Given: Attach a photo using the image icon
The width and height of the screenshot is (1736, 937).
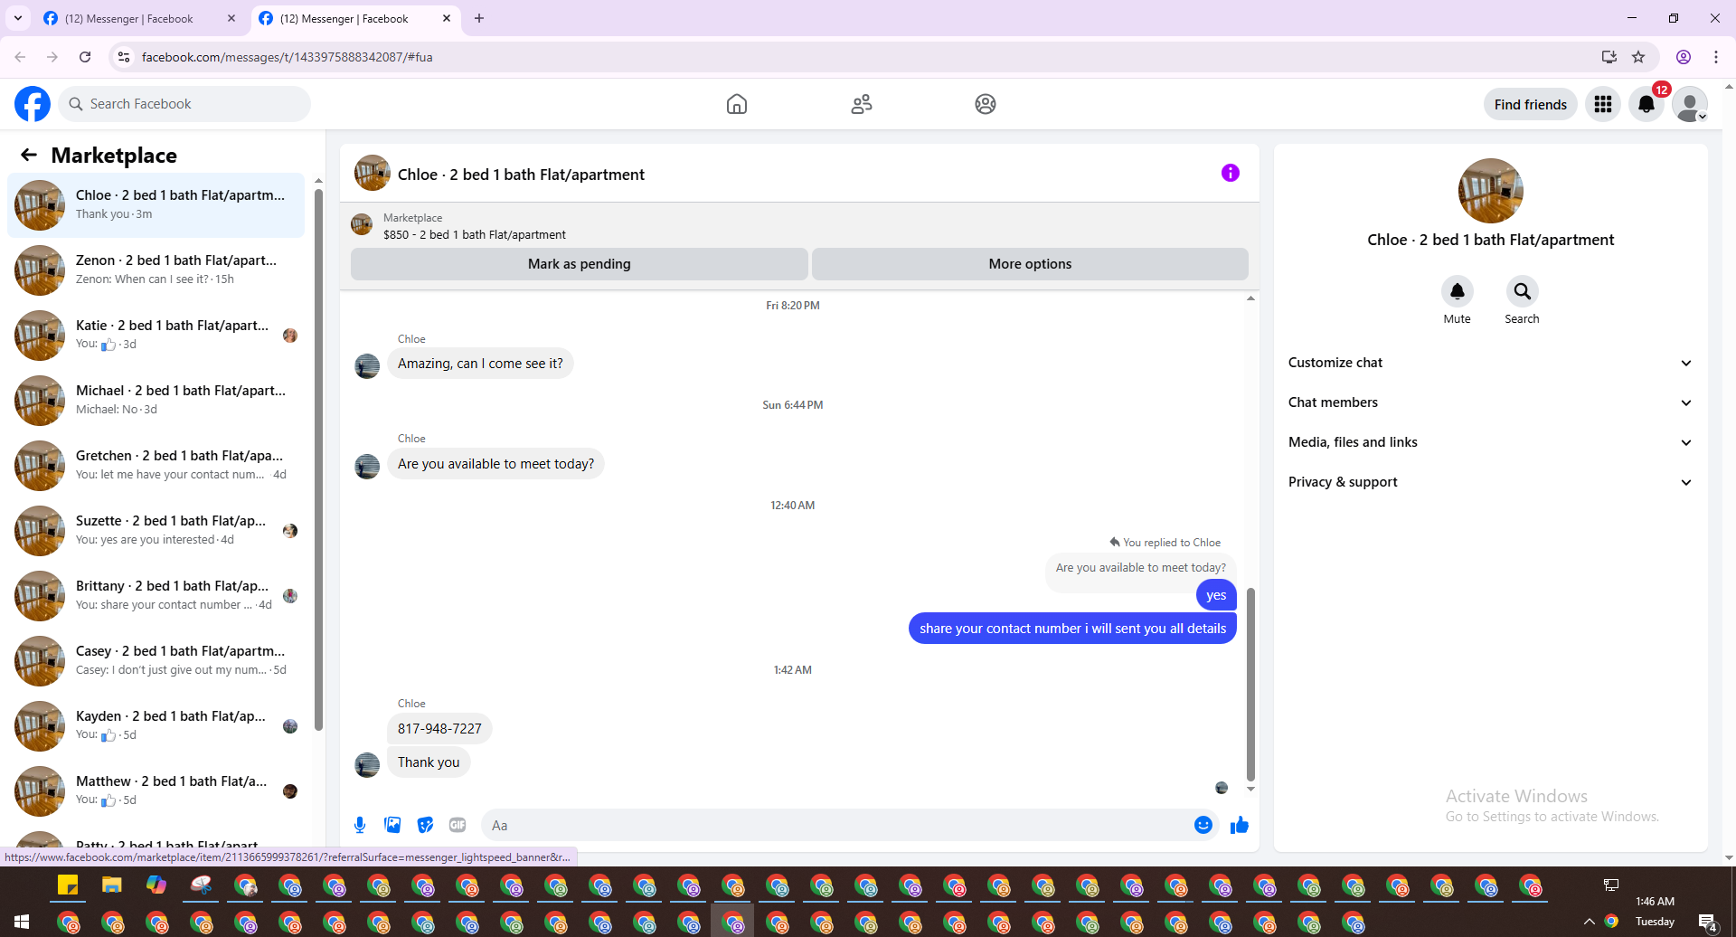Looking at the screenshot, I should coord(392,825).
